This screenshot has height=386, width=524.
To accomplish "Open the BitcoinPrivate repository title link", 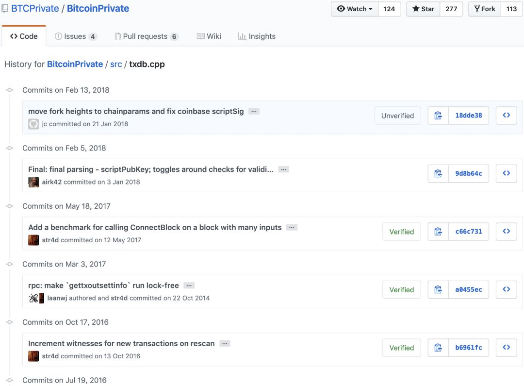I will tap(98, 8).
